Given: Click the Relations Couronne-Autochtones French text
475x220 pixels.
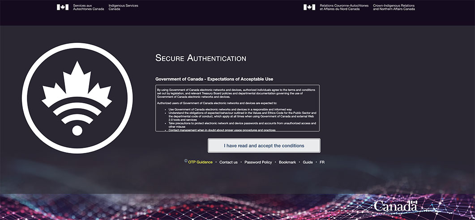Looking at the screenshot, I should click(343, 7).
